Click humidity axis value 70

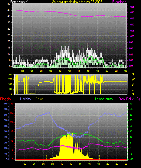coord(5,120)
